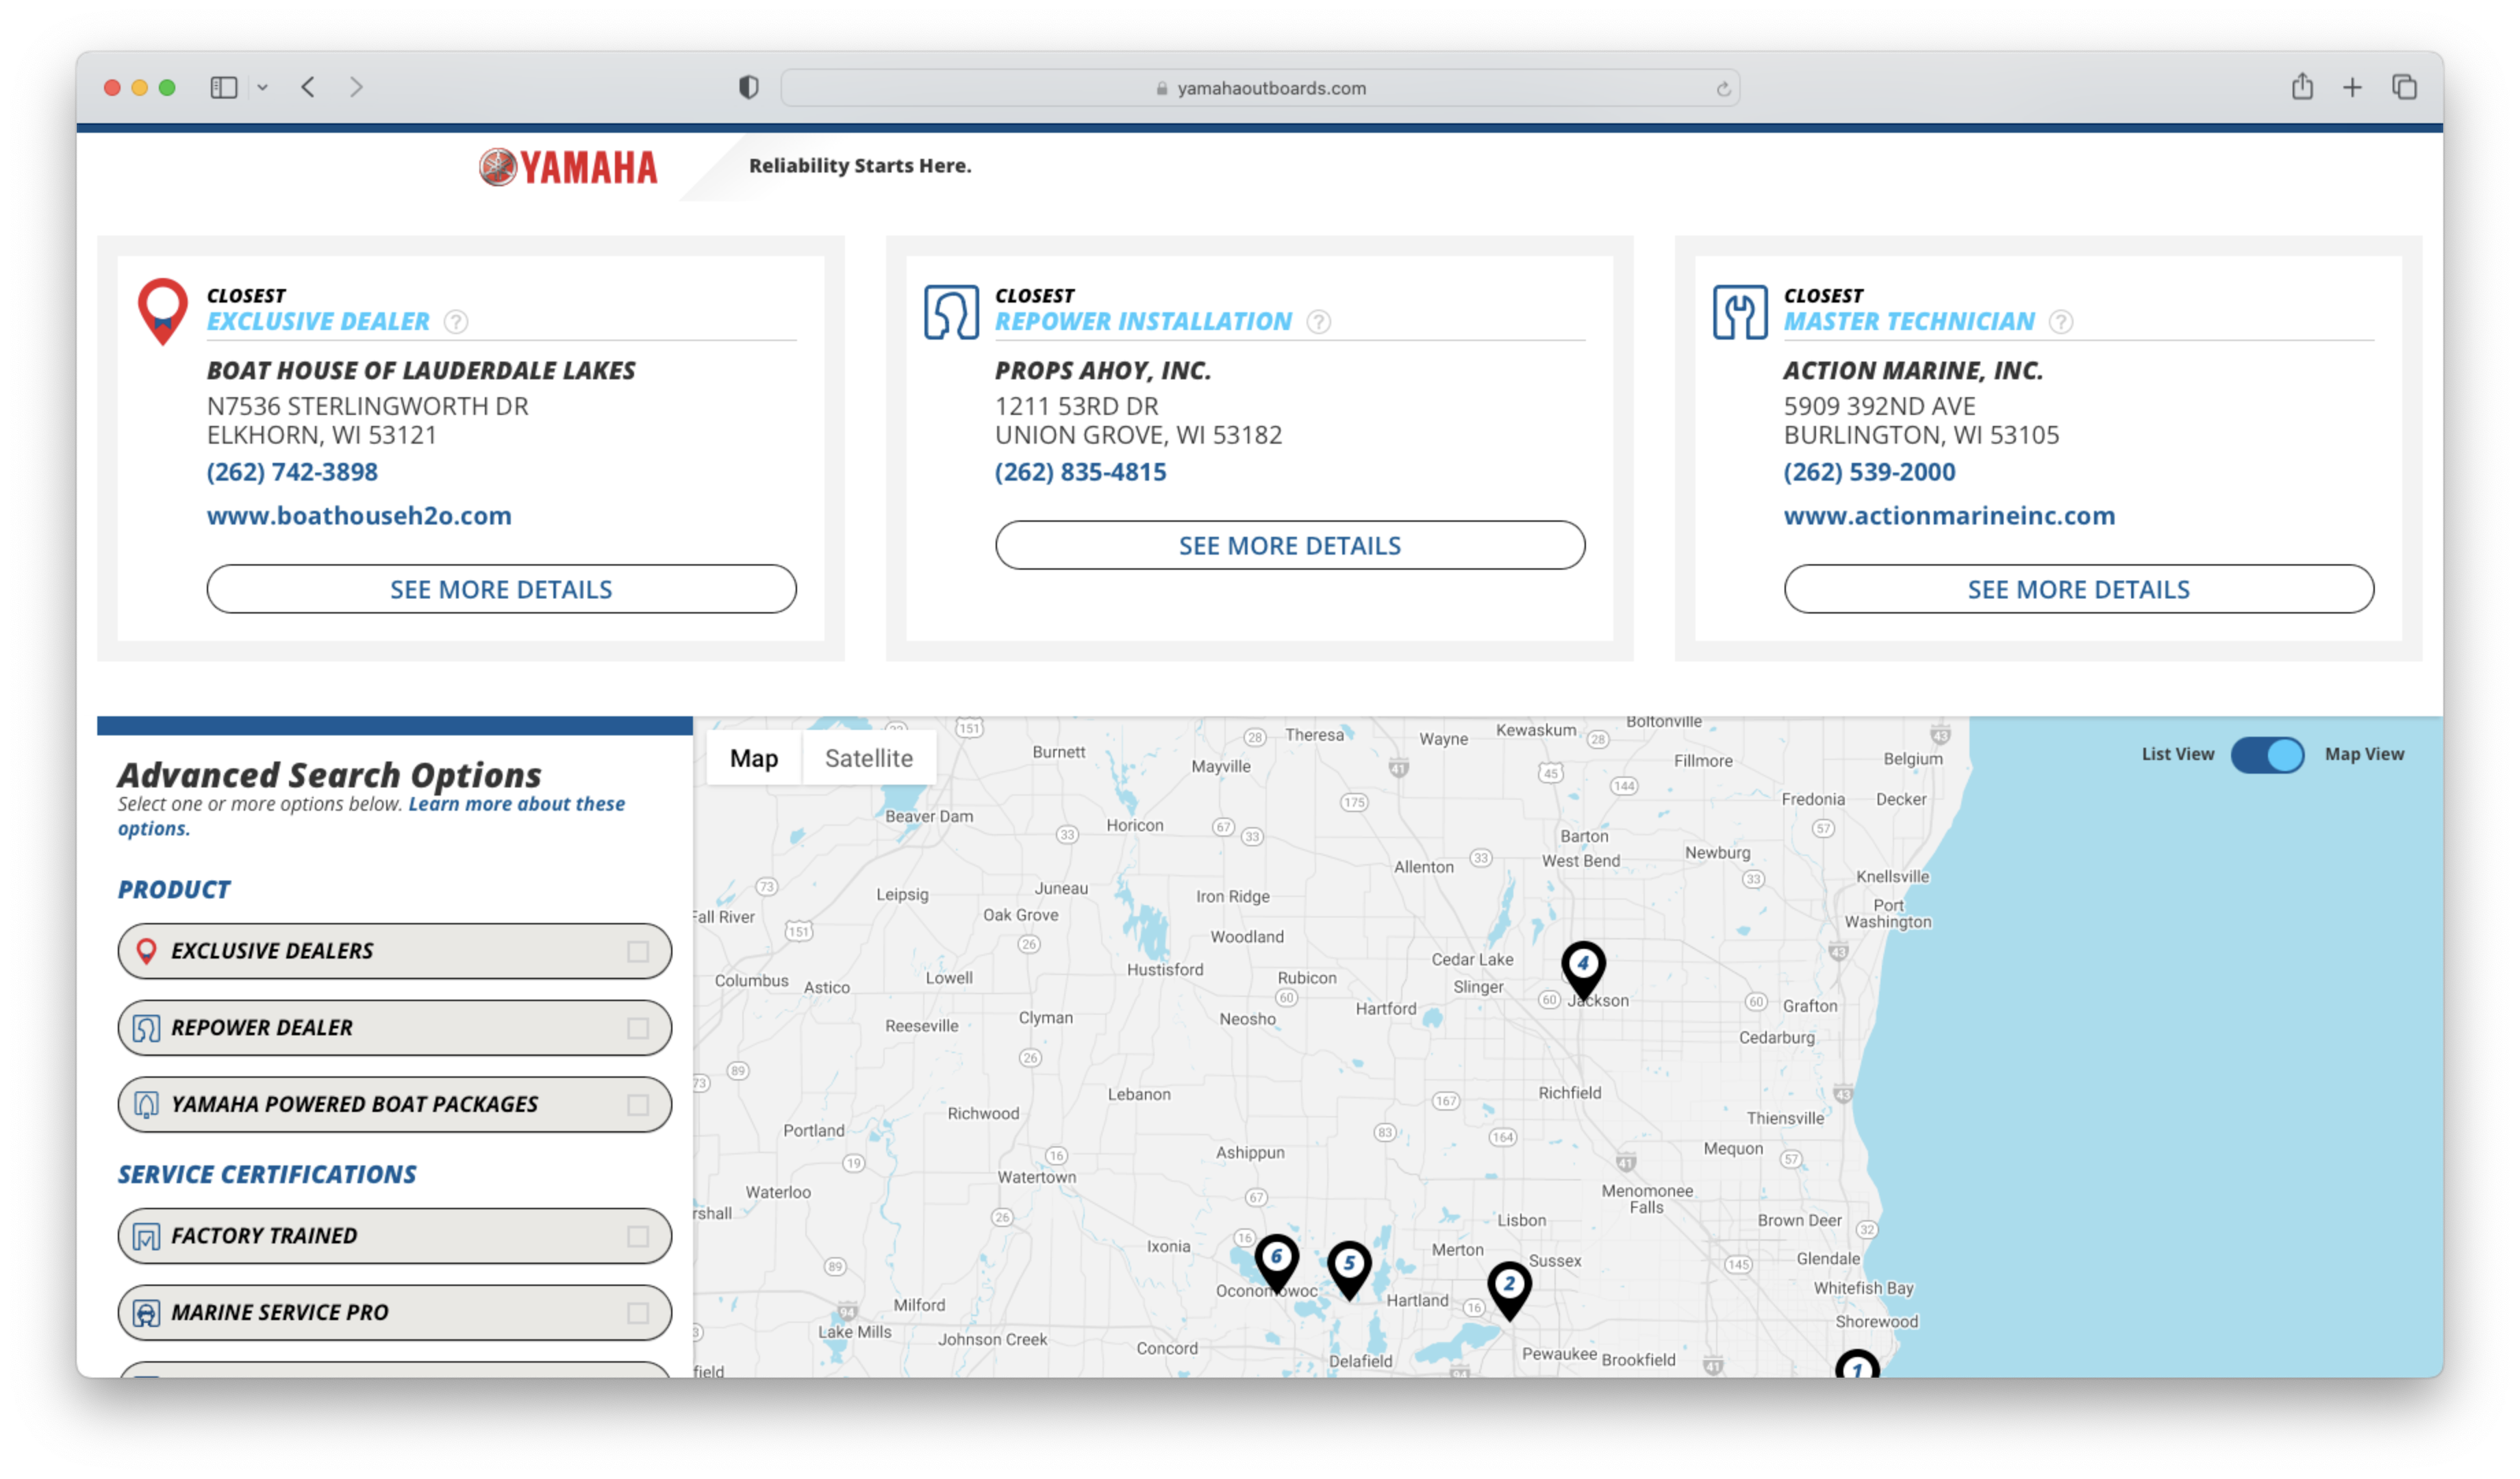
Task: Check the Factory Trained checkbox
Action: 638,1236
